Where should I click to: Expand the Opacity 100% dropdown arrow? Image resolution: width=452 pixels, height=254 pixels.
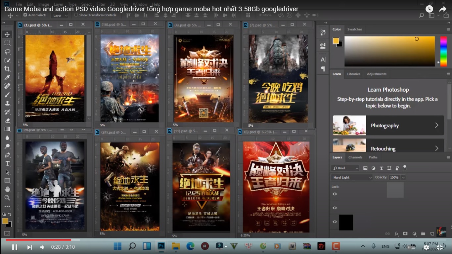[403, 178]
